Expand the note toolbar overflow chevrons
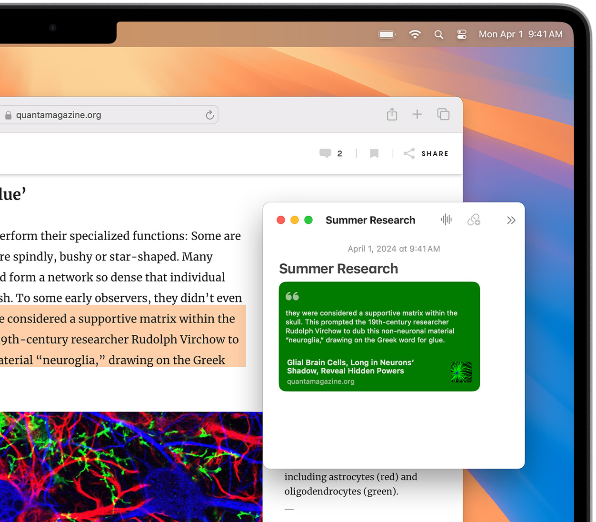The width and height of the screenshot is (596, 522). (x=511, y=220)
